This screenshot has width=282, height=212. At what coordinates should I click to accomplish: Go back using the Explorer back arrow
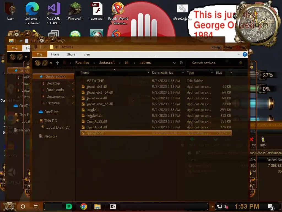click(37, 63)
